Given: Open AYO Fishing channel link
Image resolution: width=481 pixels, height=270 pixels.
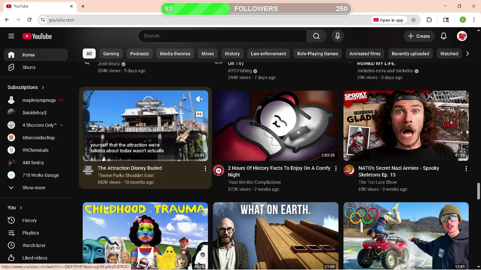Looking at the screenshot, I should click(x=240, y=70).
